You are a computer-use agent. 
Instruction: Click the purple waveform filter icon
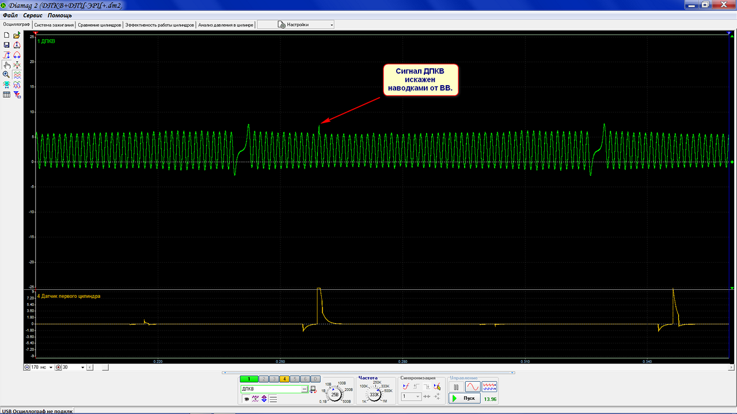click(x=255, y=398)
